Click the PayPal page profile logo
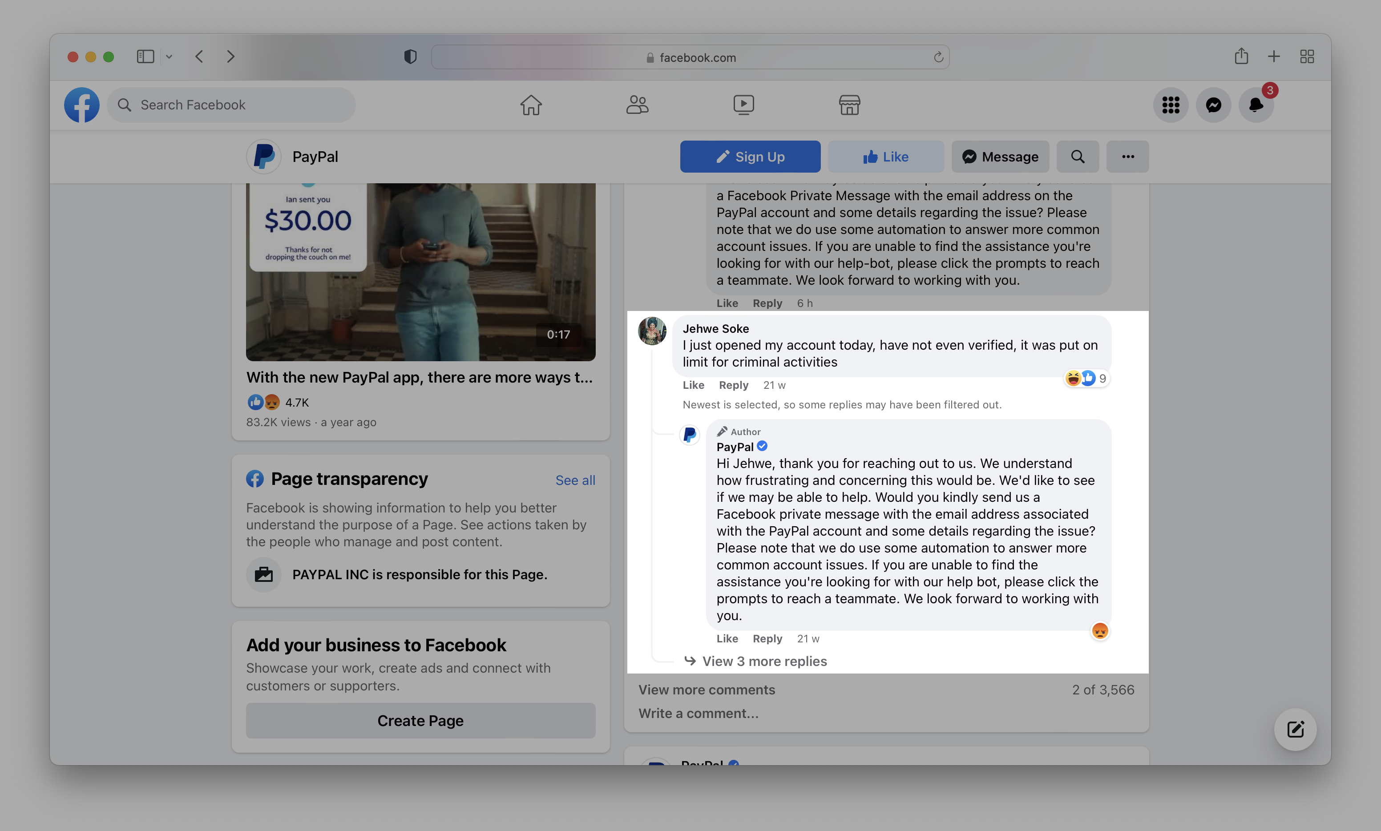This screenshot has width=1381, height=831. point(264,157)
